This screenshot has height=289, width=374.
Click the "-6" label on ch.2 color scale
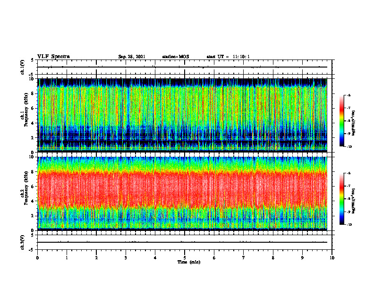point(349,173)
